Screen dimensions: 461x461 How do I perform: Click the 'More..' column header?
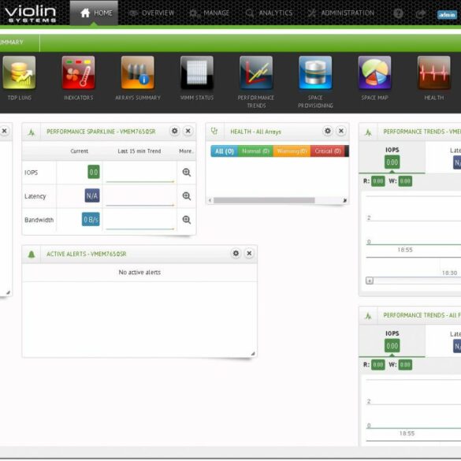tap(186, 151)
